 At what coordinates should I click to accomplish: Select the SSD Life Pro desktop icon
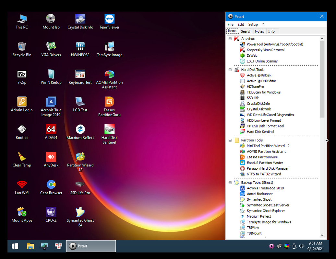(80, 187)
